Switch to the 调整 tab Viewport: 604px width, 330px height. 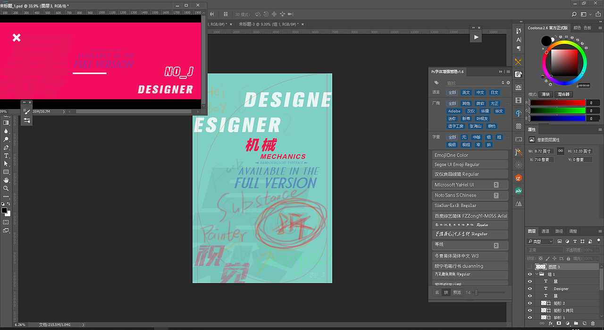coord(573,231)
